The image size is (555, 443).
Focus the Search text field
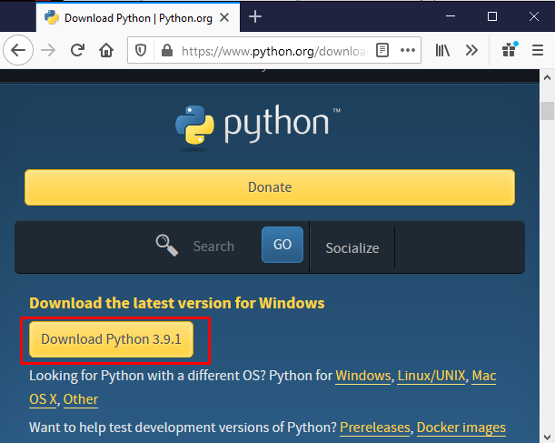click(x=213, y=246)
